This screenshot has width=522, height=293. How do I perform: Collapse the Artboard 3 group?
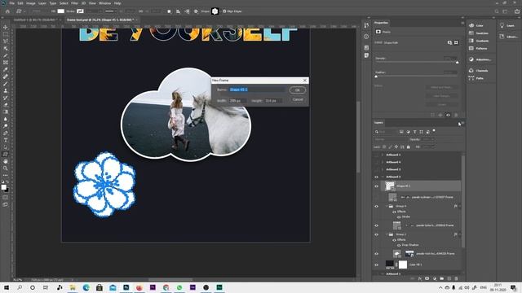tap(383, 177)
